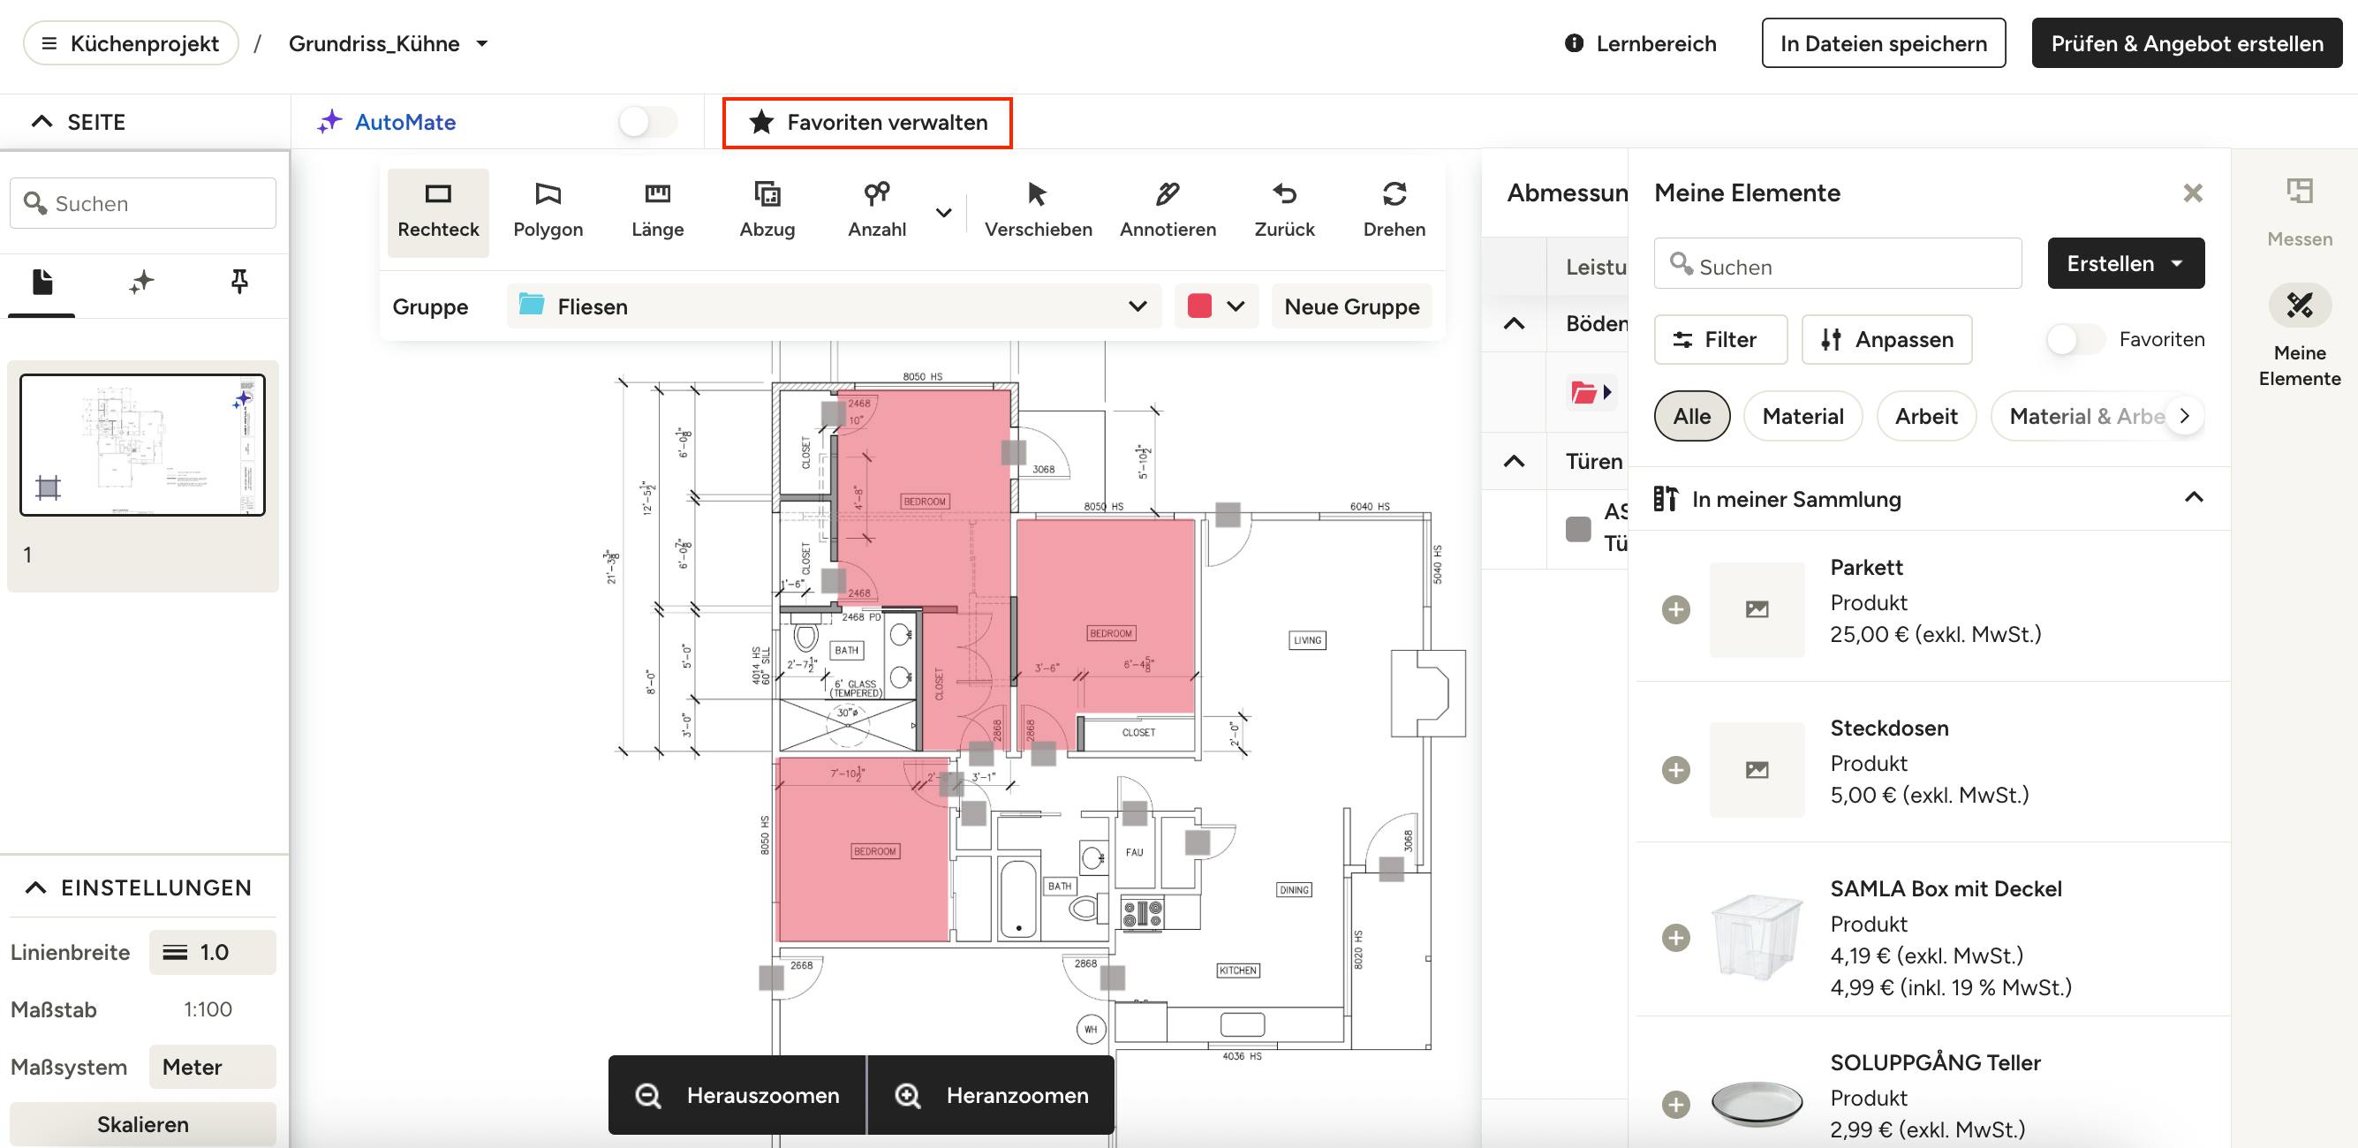Open the Linienbreite 1.0 selector
Screen dimensions: 2358x1148
coord(212,952)
